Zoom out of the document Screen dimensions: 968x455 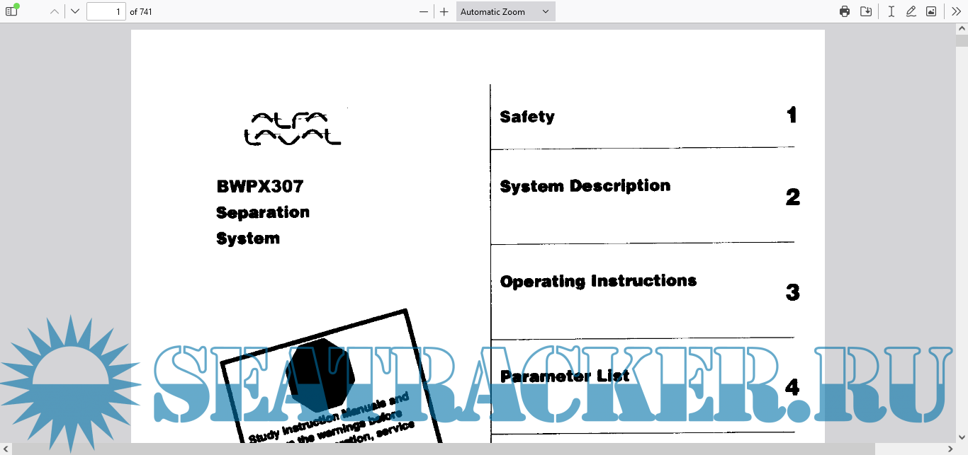click(x=424, y=11)
